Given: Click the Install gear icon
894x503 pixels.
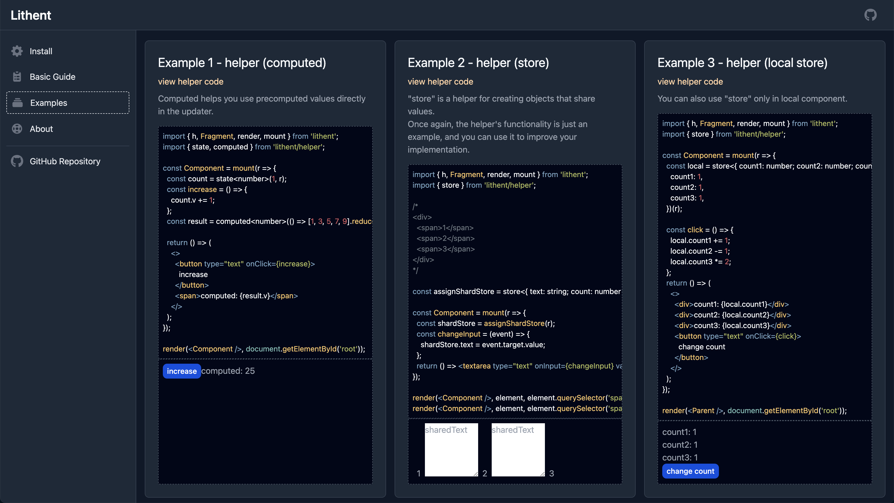Looking at the screenshot, I should [x=17, y=51].
